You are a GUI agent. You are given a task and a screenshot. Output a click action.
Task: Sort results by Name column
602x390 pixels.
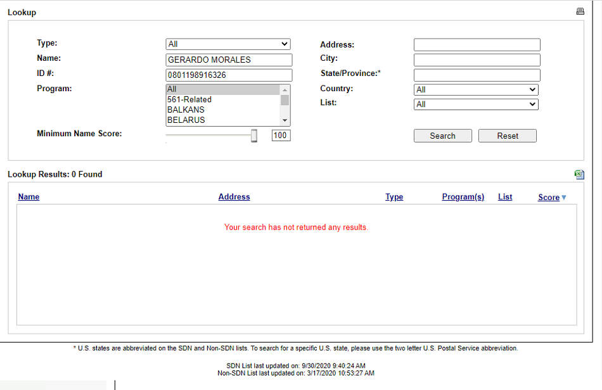pos(29,197)
